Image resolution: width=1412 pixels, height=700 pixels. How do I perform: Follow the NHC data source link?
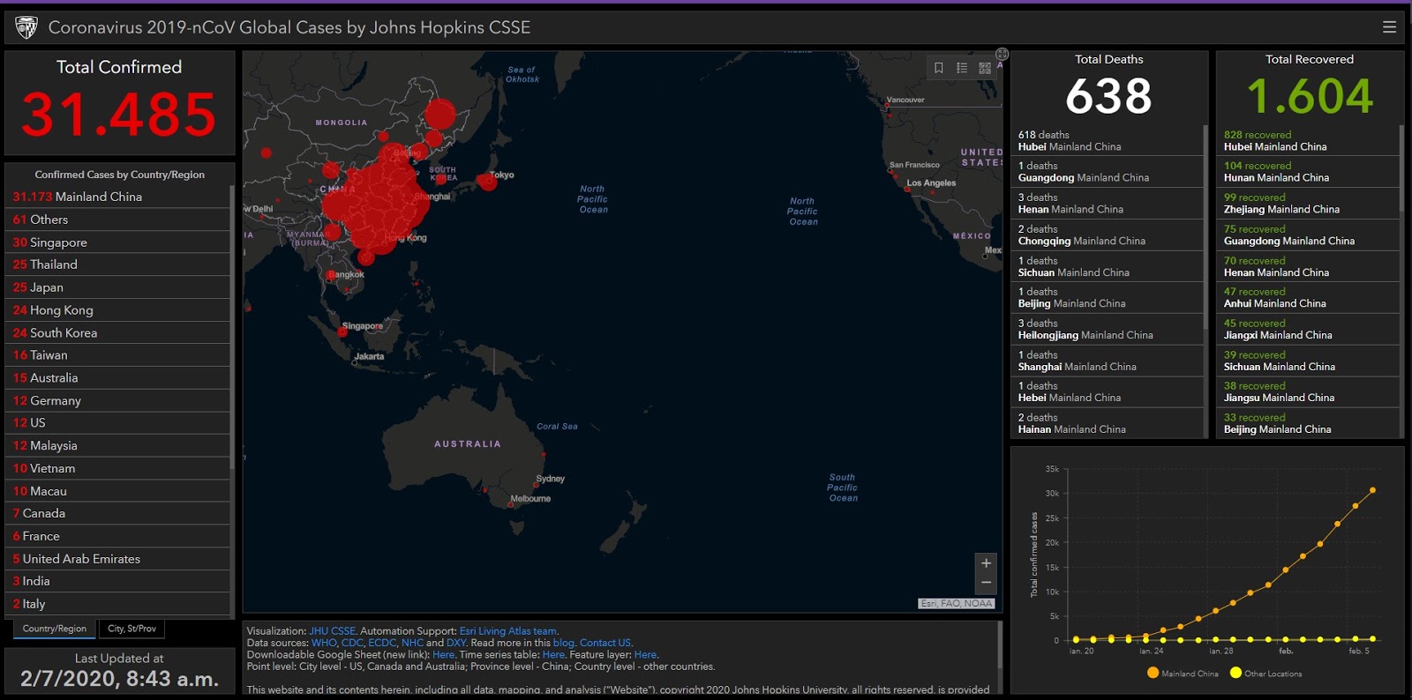pyautogui.click(x=412, y=643)
